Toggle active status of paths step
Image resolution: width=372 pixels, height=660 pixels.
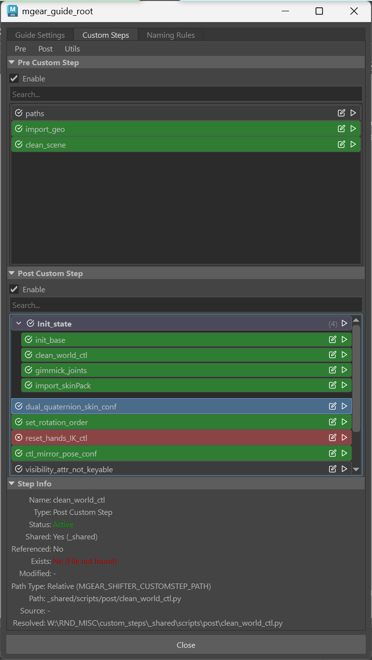click(19, 113)
